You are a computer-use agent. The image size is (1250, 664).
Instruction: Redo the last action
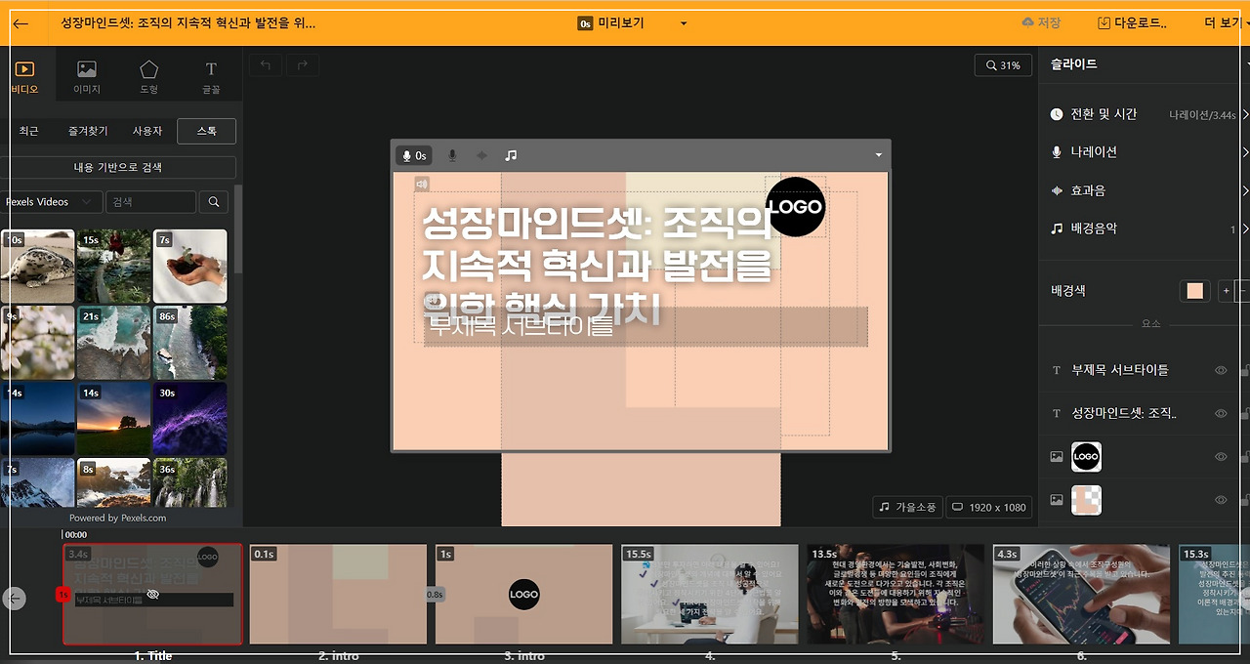pyautogui.click(x=303, y=65)
